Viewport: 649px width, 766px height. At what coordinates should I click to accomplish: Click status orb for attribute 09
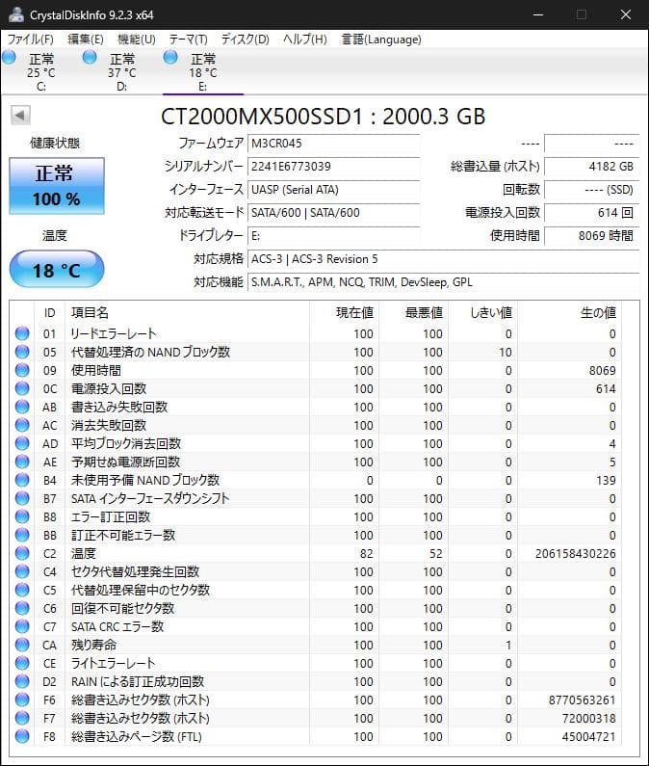click(x=22, y=370)
